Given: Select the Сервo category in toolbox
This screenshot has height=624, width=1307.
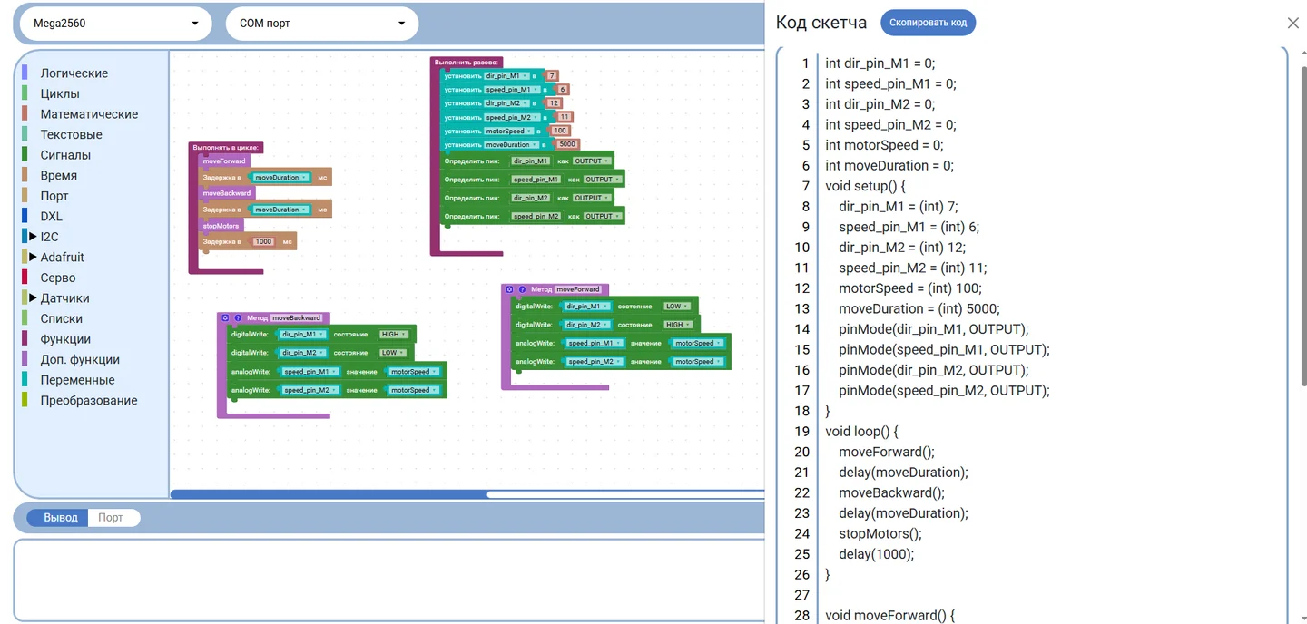Looking at the screenshot, I should (x=58, y=278).
